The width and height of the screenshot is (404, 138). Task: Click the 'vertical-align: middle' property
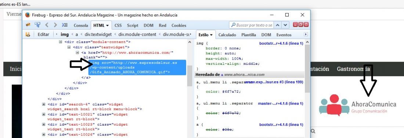pyautogui.click(x=232, y=63)
